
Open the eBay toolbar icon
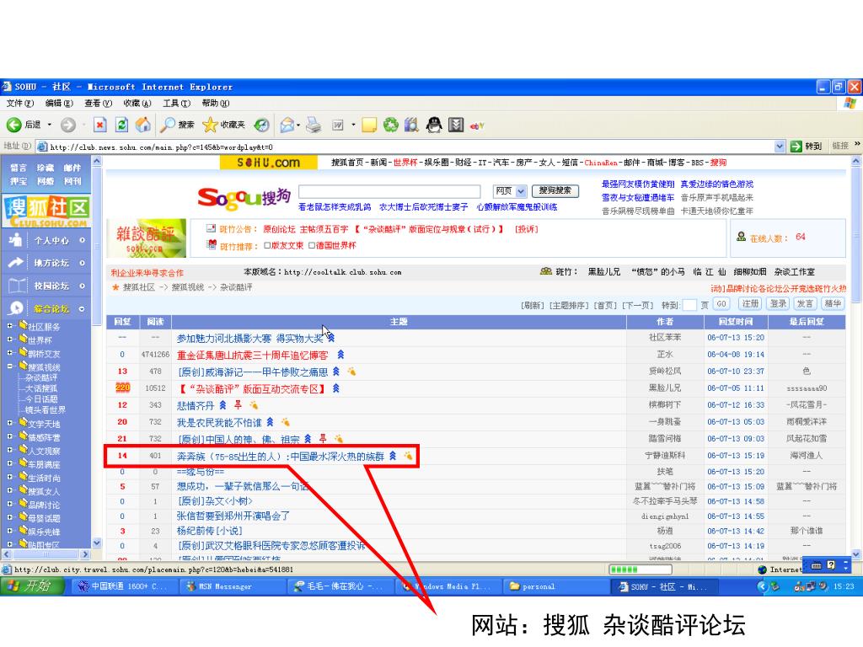477,126
